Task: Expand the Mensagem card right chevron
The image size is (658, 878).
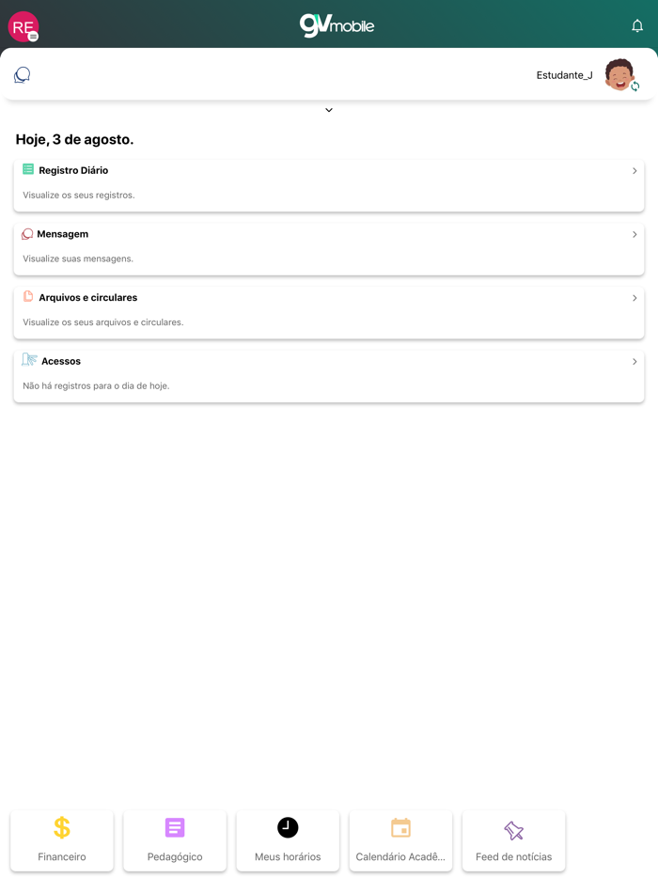Action: [634, 233]
